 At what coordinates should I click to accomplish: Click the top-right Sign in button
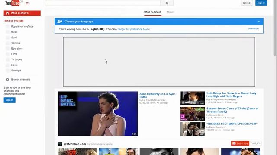coord(261,3)
